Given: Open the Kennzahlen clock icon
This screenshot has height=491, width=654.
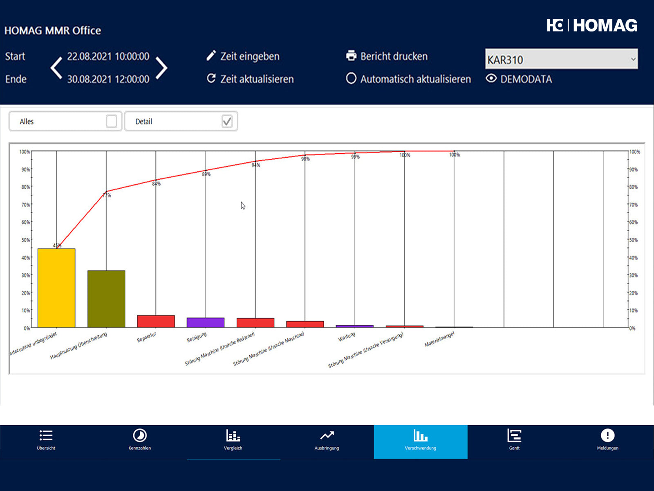Looking at the screenshot, I should pyautogui.click(x=140, y=436).
